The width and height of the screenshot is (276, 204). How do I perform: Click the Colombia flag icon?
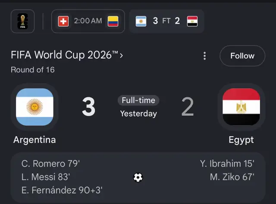(x=113, y=21)
